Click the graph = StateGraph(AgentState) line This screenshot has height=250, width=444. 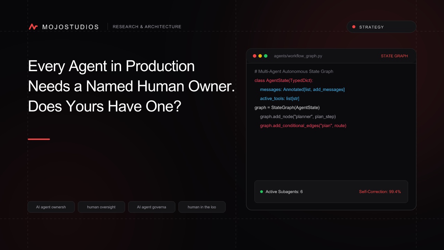tap(287, 108)
